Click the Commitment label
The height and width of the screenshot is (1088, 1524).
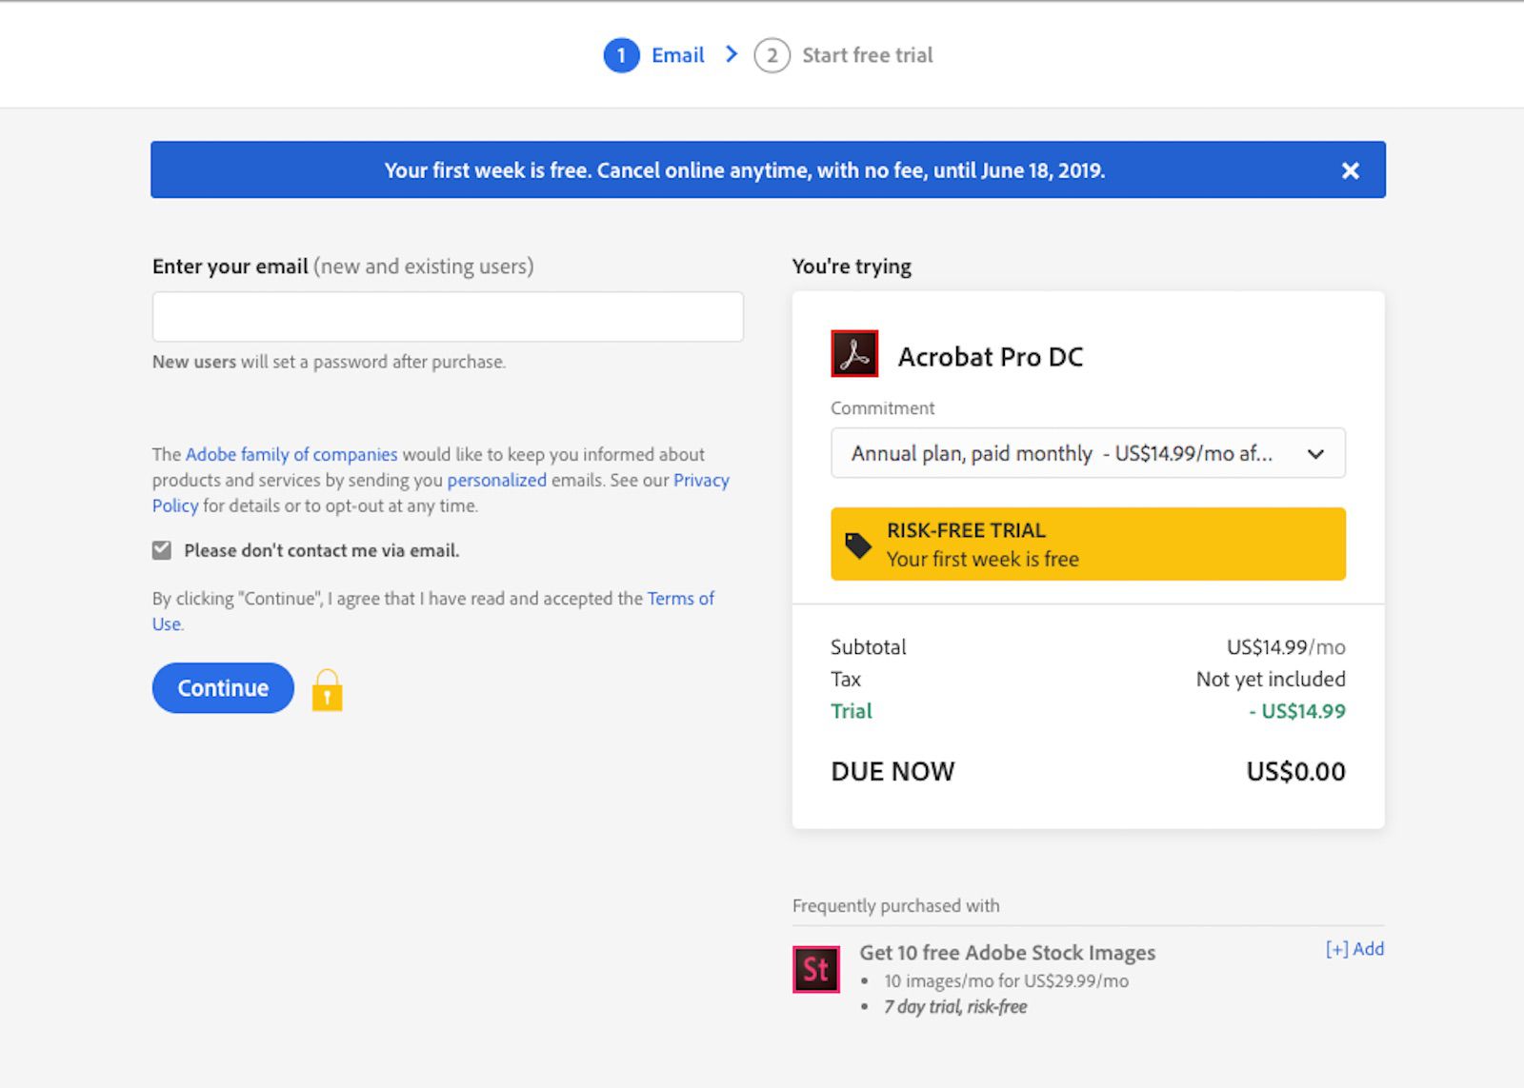tap(882, 407)
